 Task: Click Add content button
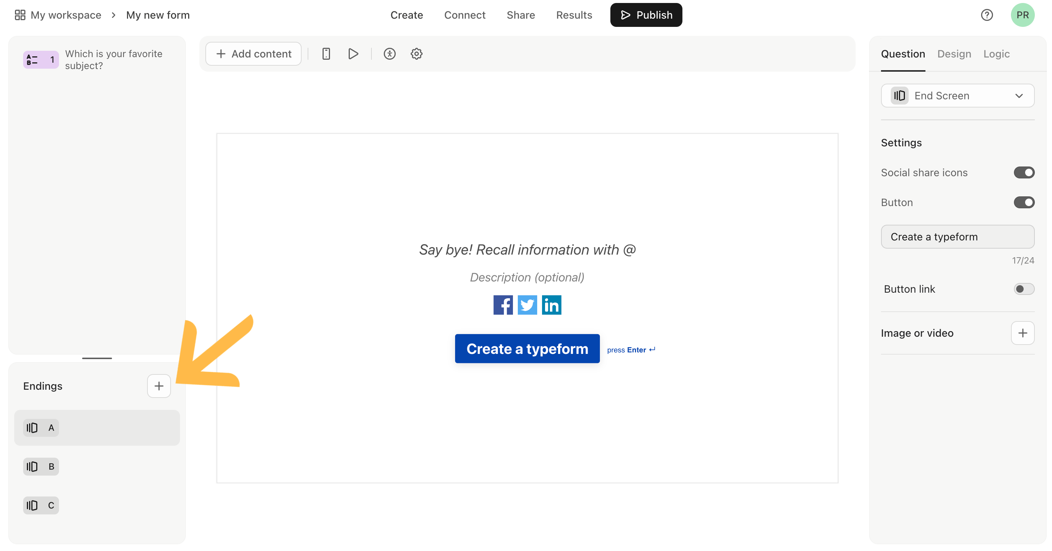253,53
